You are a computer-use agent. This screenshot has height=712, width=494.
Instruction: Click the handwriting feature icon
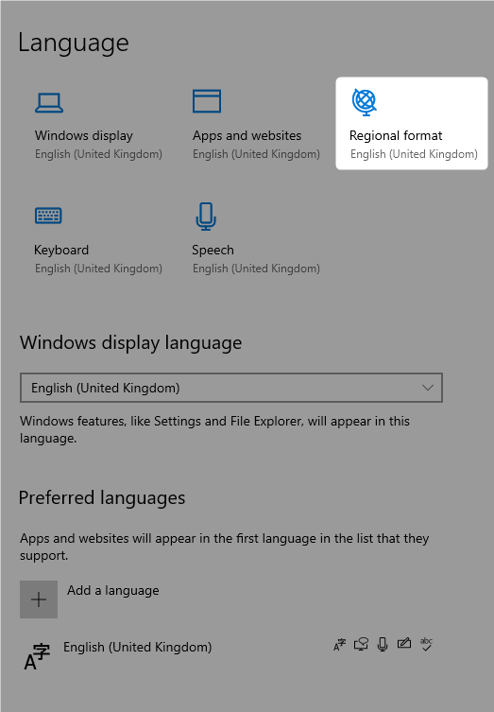click(403, 643)
